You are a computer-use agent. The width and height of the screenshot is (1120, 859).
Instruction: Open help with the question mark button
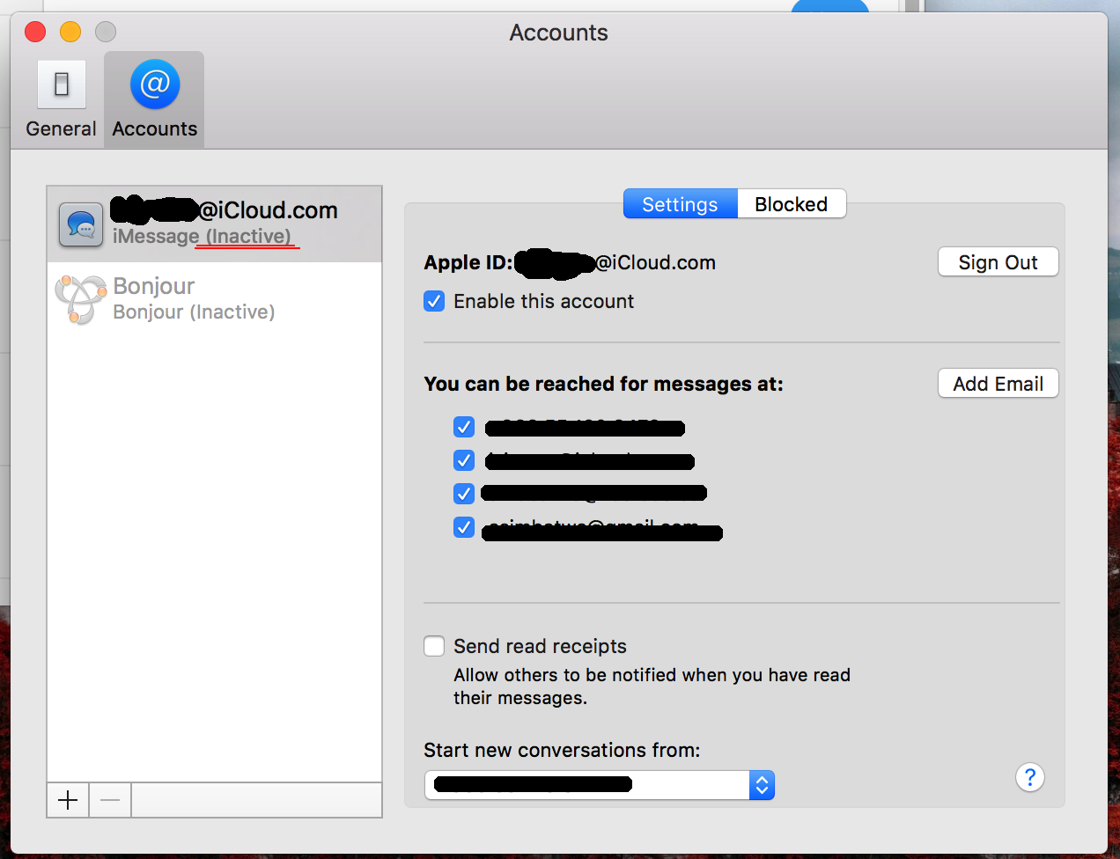pyautogui.click(x=1029, y=778)
